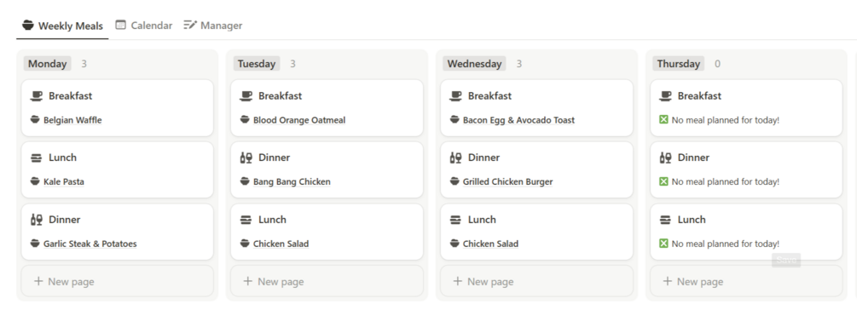Click the wine glass icon on Monday Dinner
Image resolution: width=857 pixels, height=310 pixels.
[37, 220]
